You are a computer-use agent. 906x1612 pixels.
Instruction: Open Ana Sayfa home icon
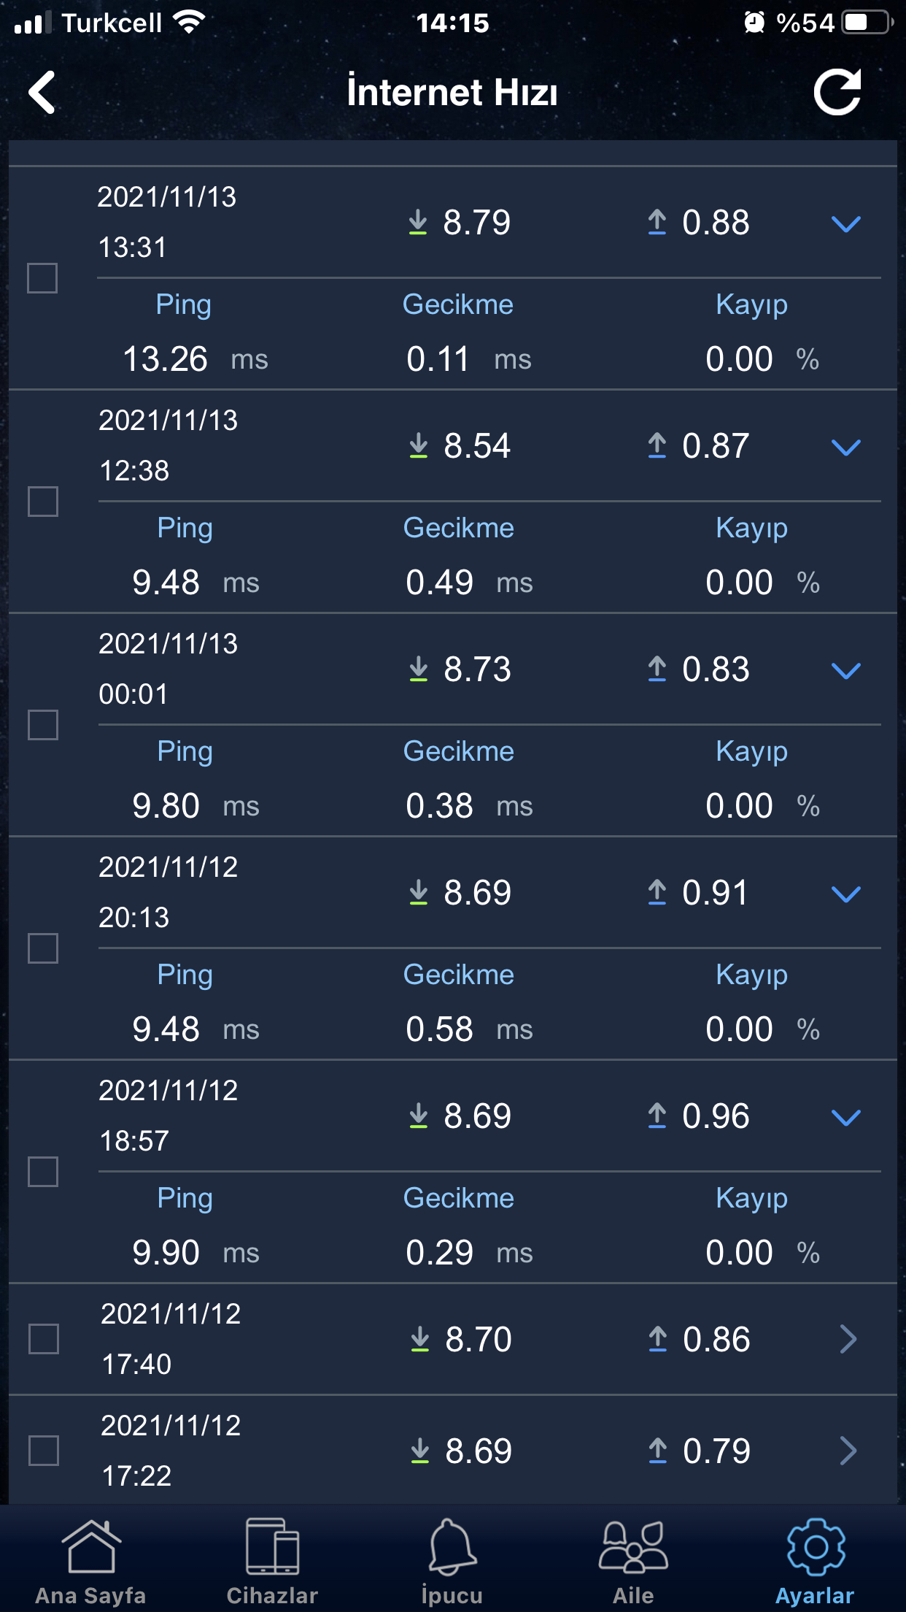pyautogui.click(x=91, y=1548)
